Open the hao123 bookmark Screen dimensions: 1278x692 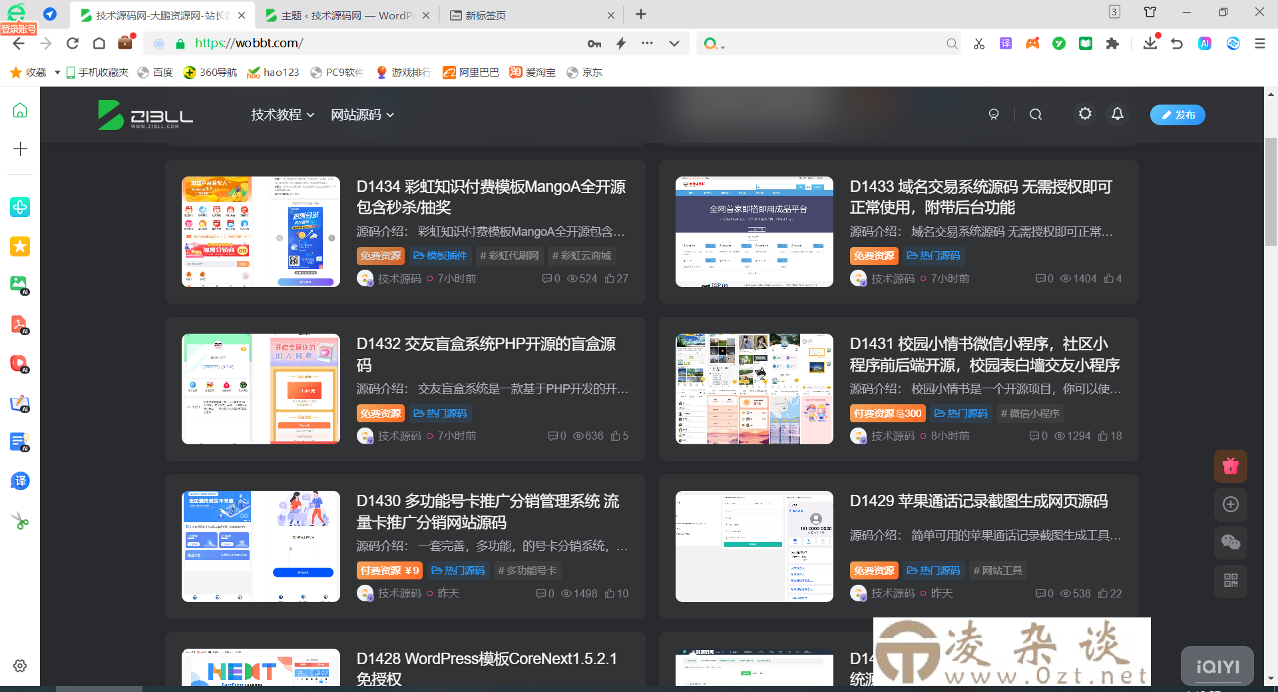click(273, 73)
